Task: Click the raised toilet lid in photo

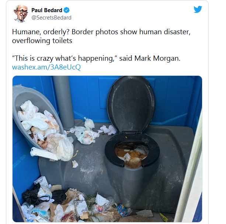Action: coord(131,104)
